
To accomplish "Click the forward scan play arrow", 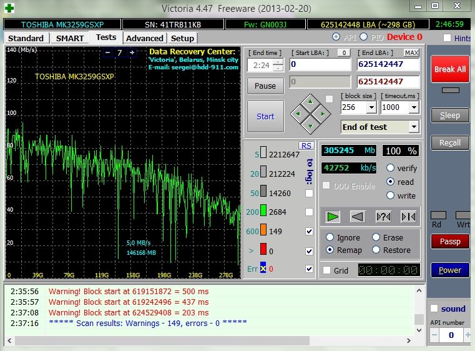I will [x=333, y=217].
